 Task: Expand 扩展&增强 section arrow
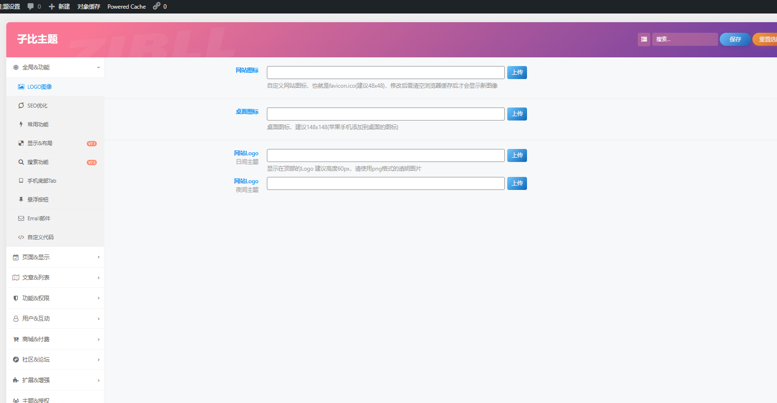coord(98,380)
